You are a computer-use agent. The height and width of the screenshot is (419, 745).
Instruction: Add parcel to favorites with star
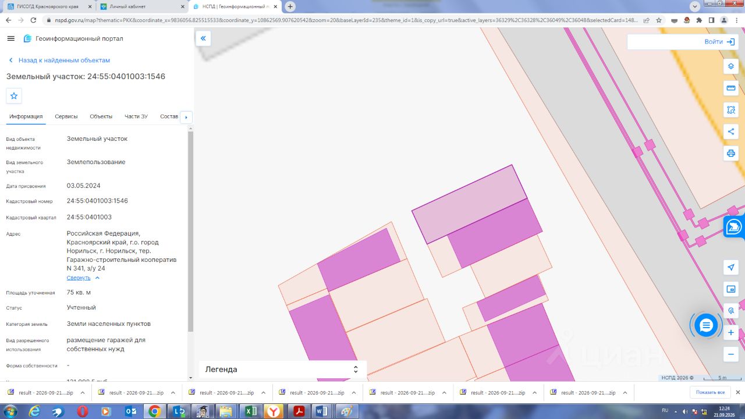click(x=14, y=96)
